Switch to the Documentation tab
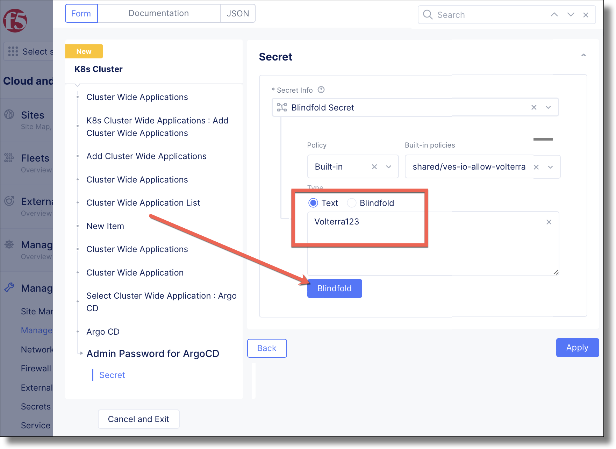This screenshot has width=616, height=449. 159,13
